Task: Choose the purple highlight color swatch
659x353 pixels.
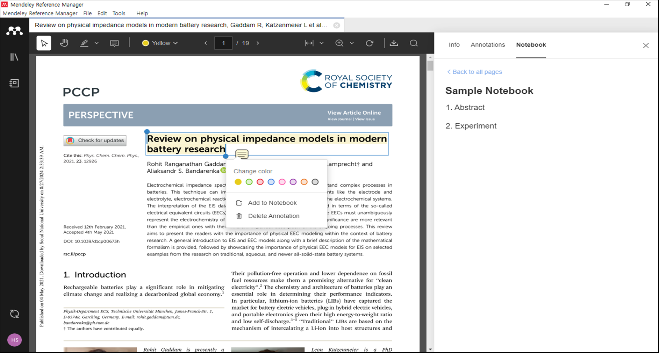Action: click(293, 182)
